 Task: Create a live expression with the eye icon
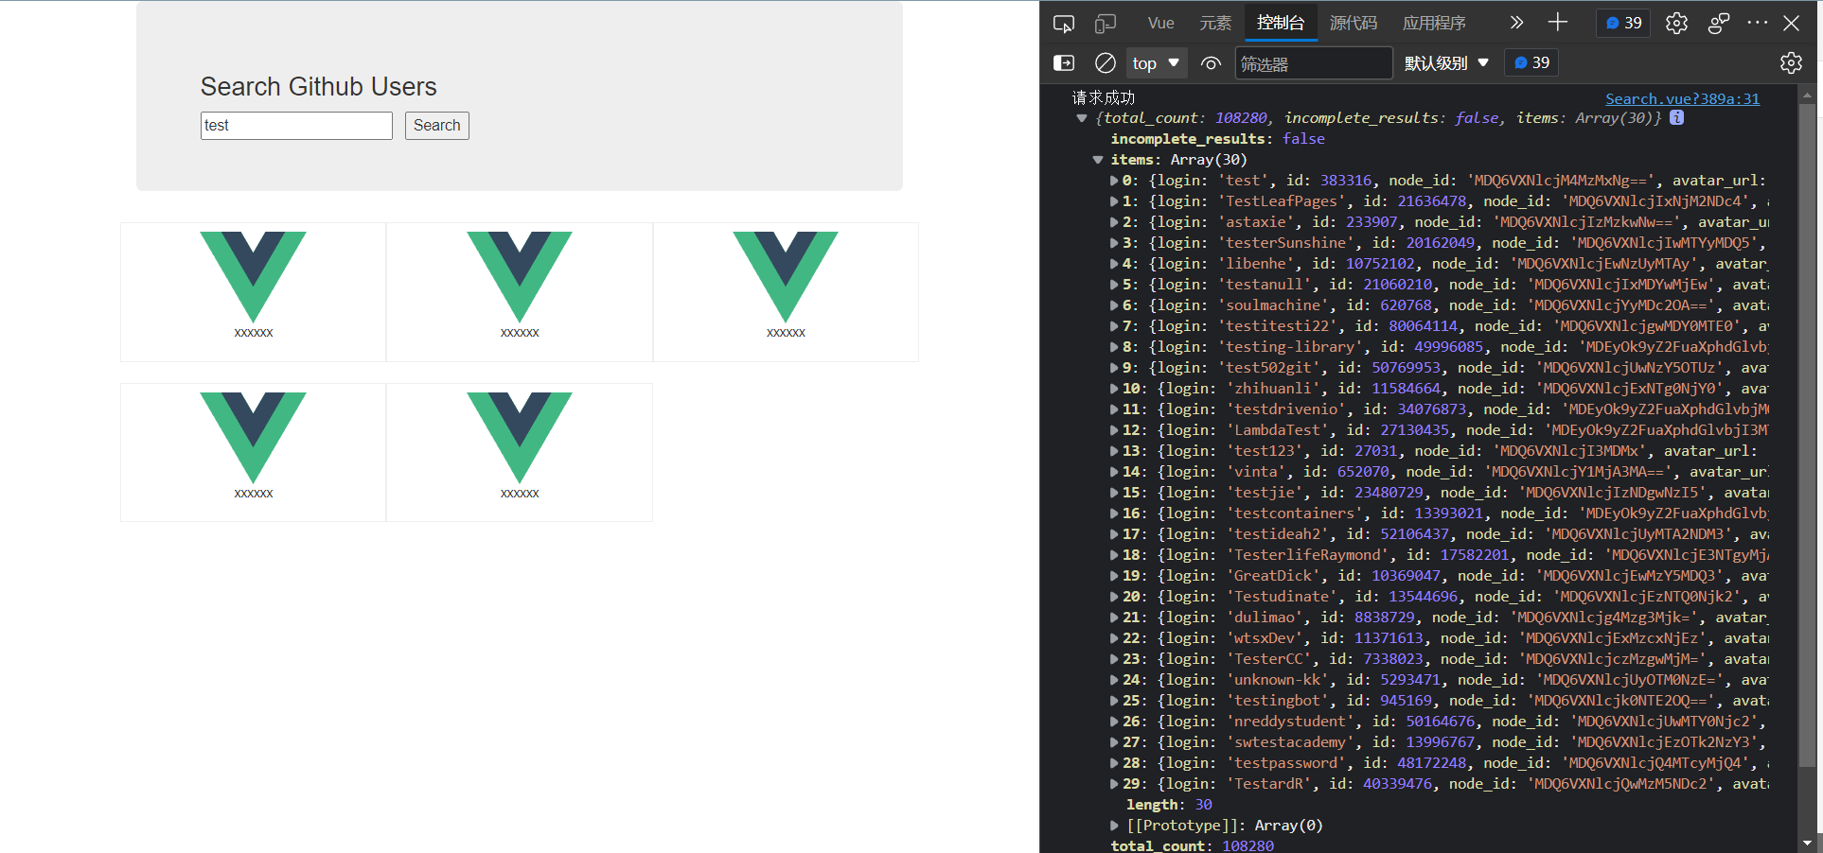(1211, 62)
